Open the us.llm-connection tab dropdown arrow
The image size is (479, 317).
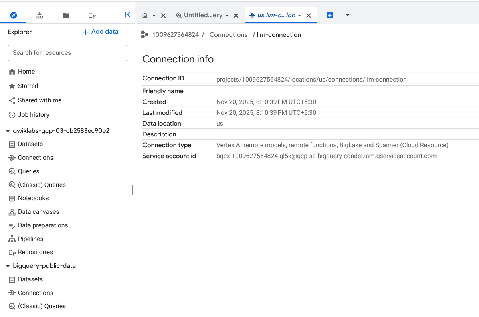pos(299,15)
